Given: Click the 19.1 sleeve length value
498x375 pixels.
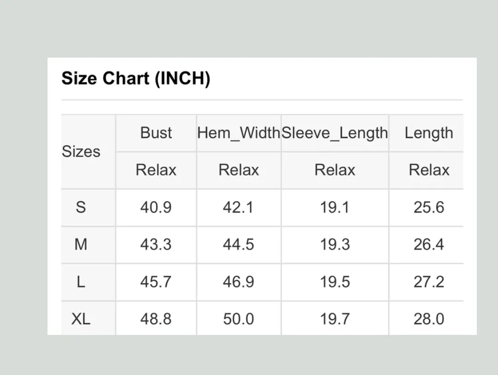Looking at the screenshot, I should (335, 207).
